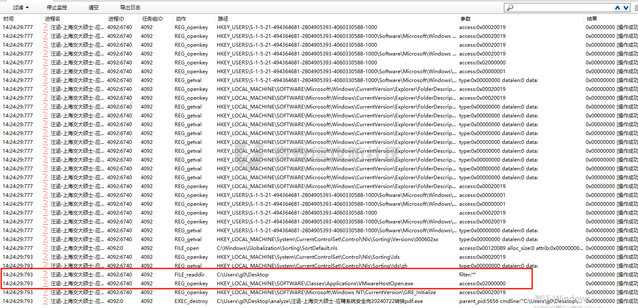Click inside the search input field
The image size is (638, 308).
[x=563, y=8]
